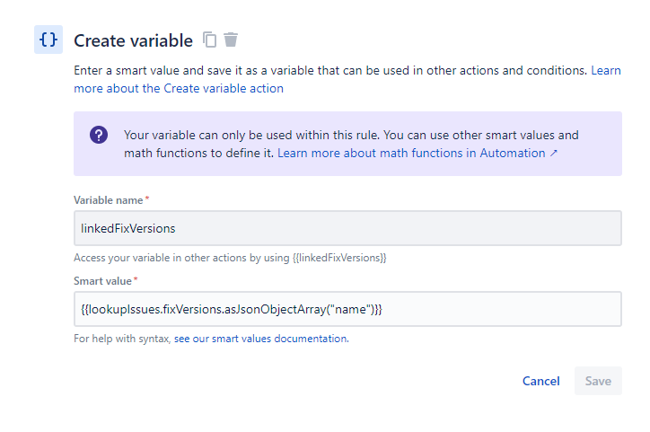Screen dimensions: 650x432
Task: Duplicate this action with the copy icon
Action: coord(210,40)
